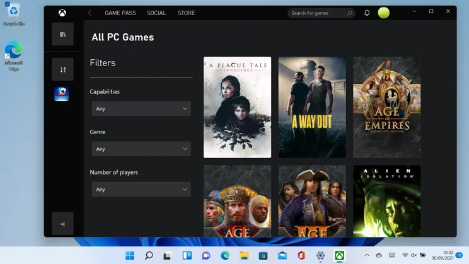Click the search magnifier icon
The image size is (469, 264).
(350, 13)
